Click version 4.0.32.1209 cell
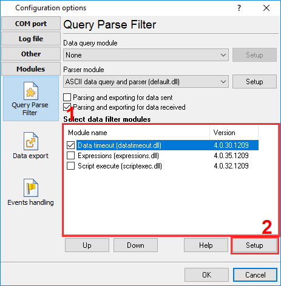This screenshot has height=286, width=281. pos(231,166)
